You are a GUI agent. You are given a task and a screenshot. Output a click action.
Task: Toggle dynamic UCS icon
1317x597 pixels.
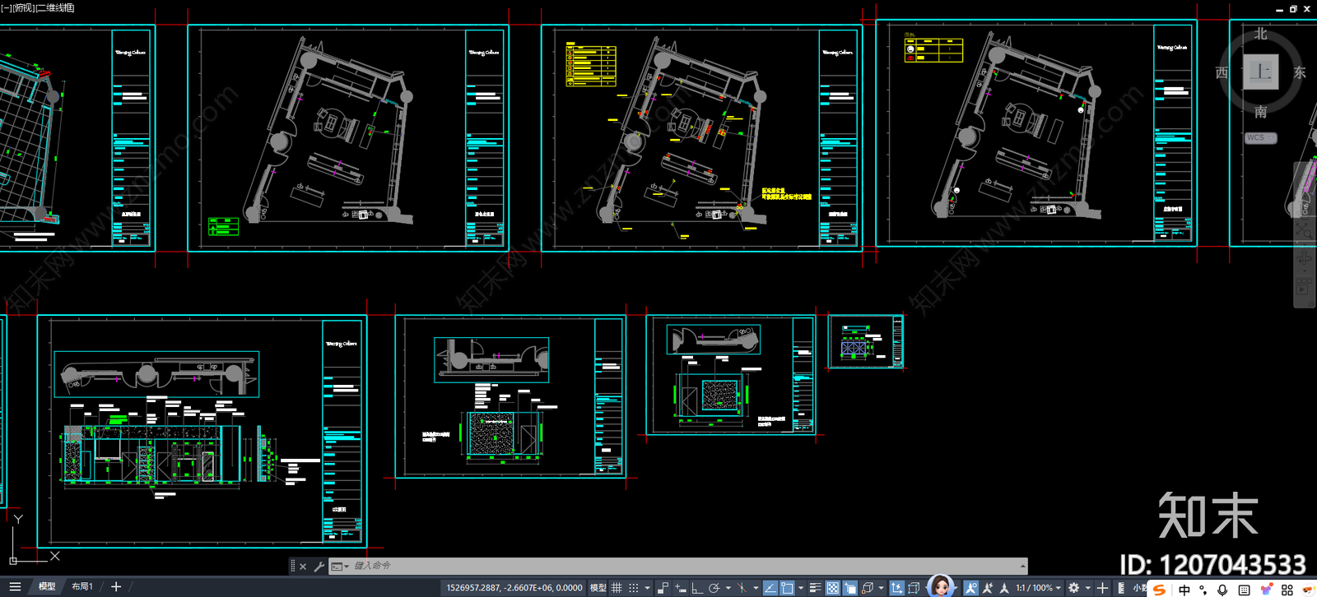[x=896, y=588]
